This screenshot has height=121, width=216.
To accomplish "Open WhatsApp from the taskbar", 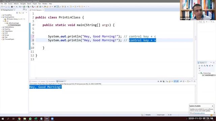I will click(x=30, y=119).
